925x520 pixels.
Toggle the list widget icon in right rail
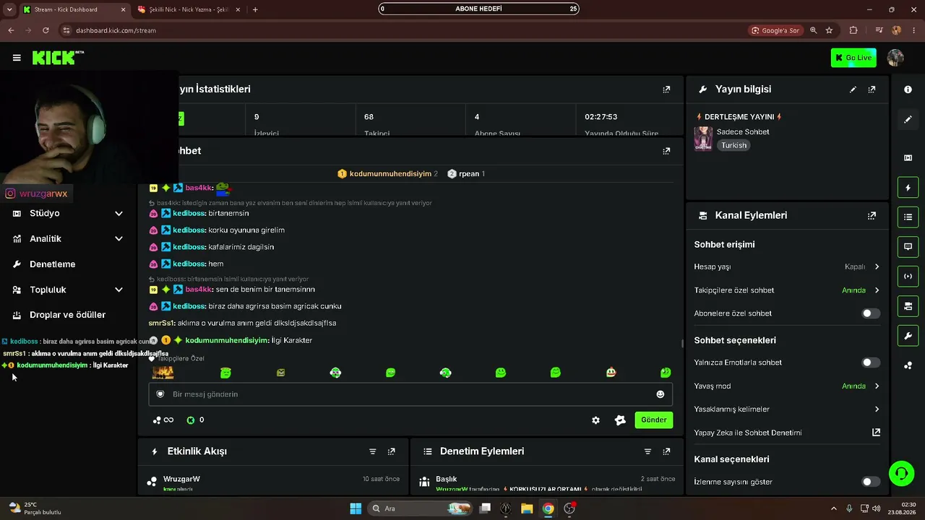[908, 217]
